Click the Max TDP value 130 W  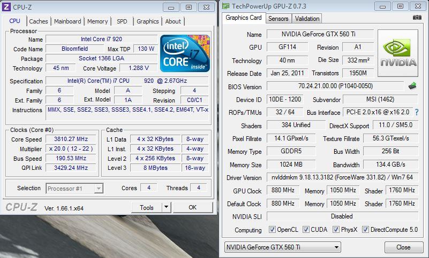146,49
